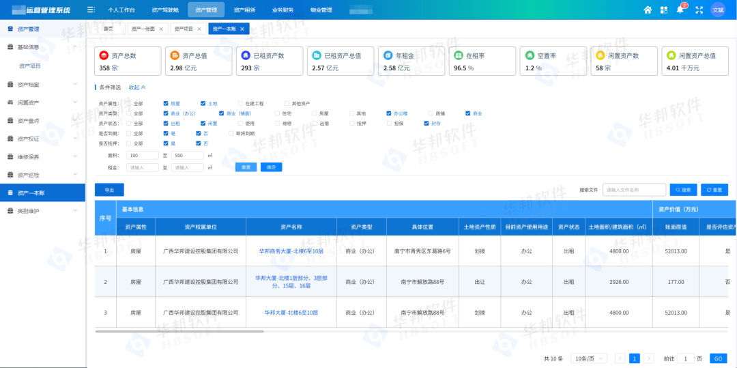Click the 年租金 card icon

388,55
